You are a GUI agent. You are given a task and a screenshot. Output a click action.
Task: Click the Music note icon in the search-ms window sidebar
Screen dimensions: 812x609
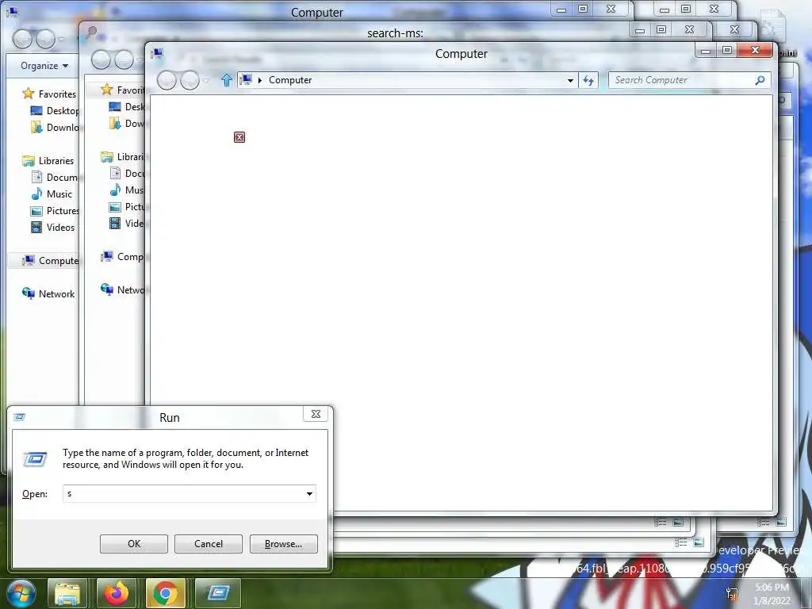tap(115, 190)
